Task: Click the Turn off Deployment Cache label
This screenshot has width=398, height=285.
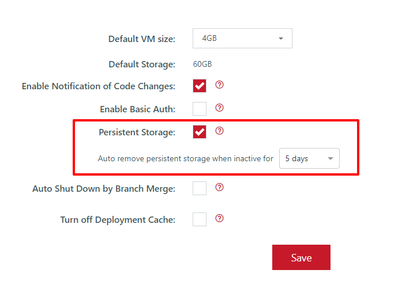Action: (118, 219)
